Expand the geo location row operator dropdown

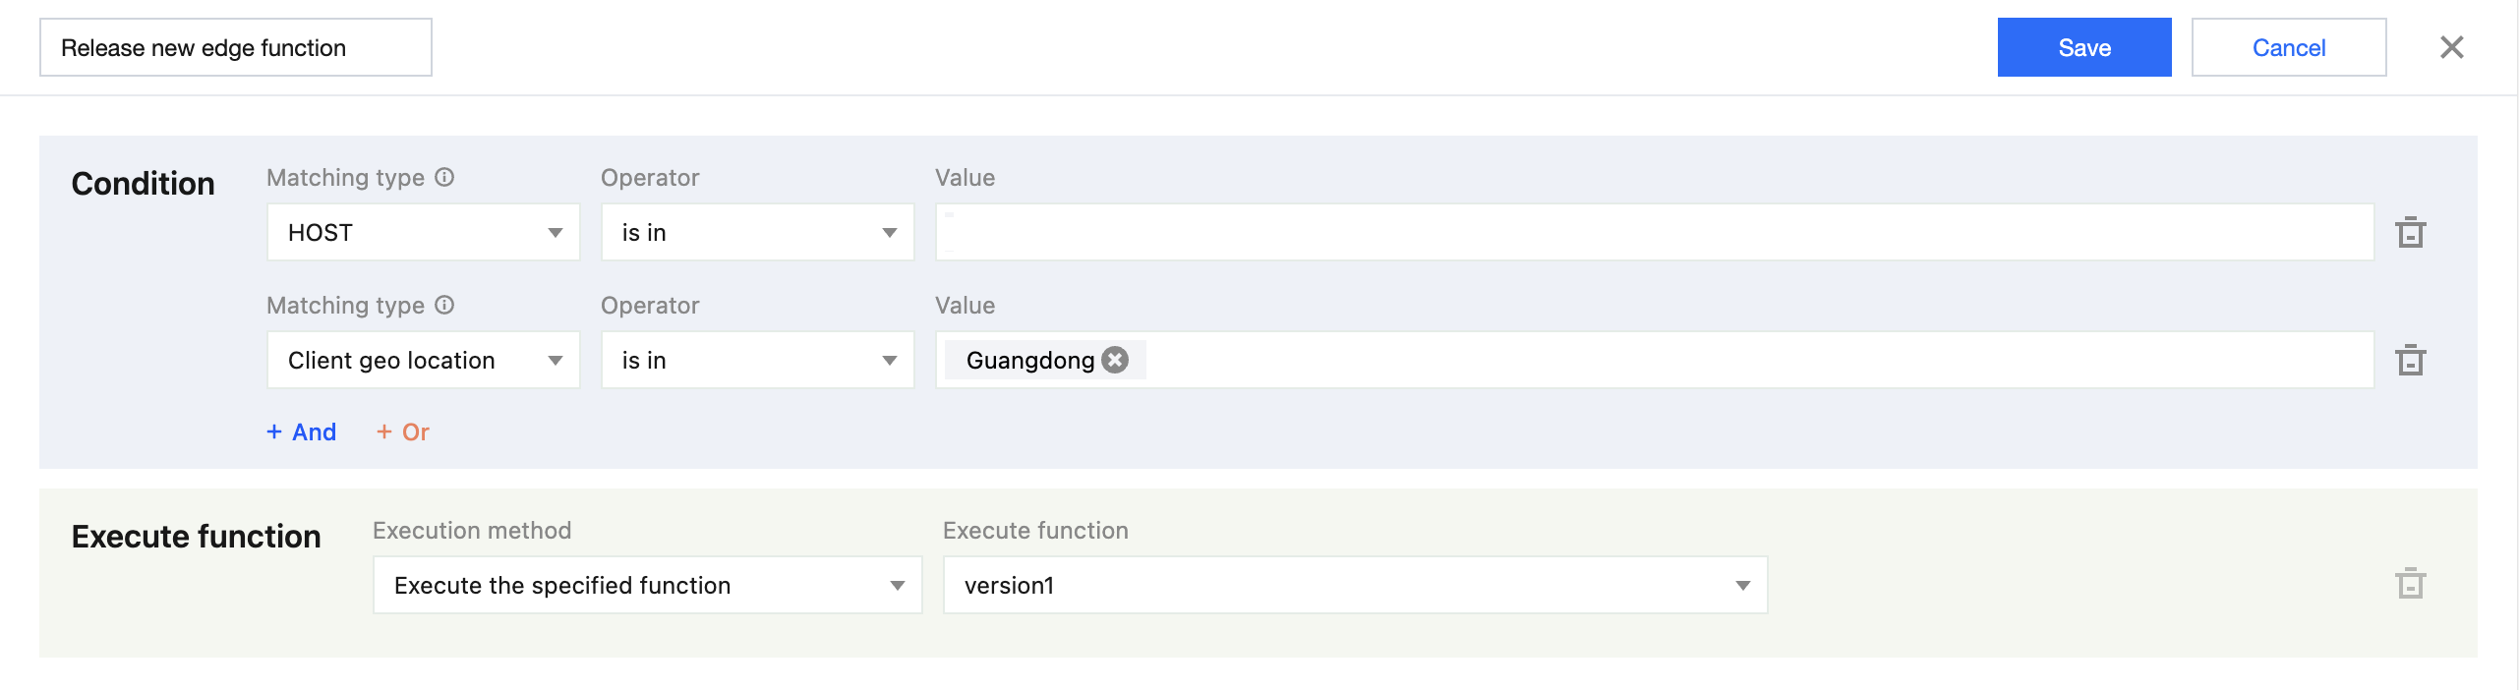757,361
